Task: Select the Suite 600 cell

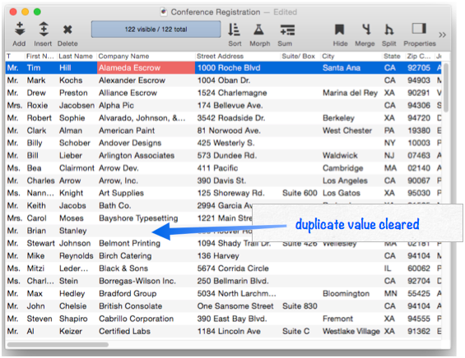Action: point(300,193)
